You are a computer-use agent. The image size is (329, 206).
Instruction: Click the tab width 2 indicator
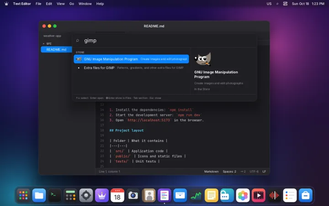tap(243, 172)
